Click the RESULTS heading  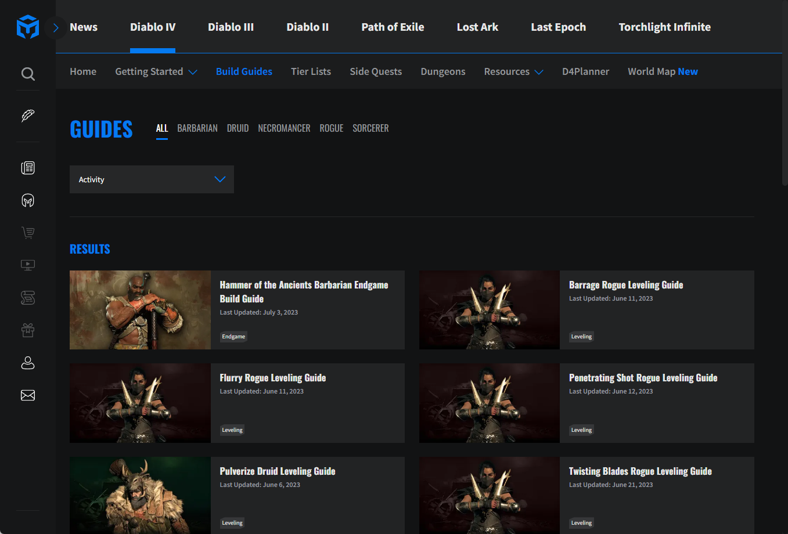pyautogui.click(x=90, y=249)
